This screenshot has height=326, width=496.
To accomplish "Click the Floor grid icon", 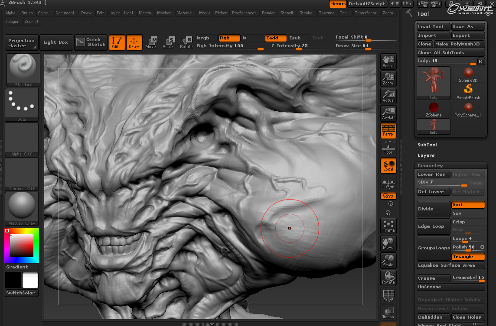I will pos(388,148).
